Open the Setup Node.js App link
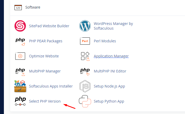This screenshot has height=114, width=185. tap(109, 86)
